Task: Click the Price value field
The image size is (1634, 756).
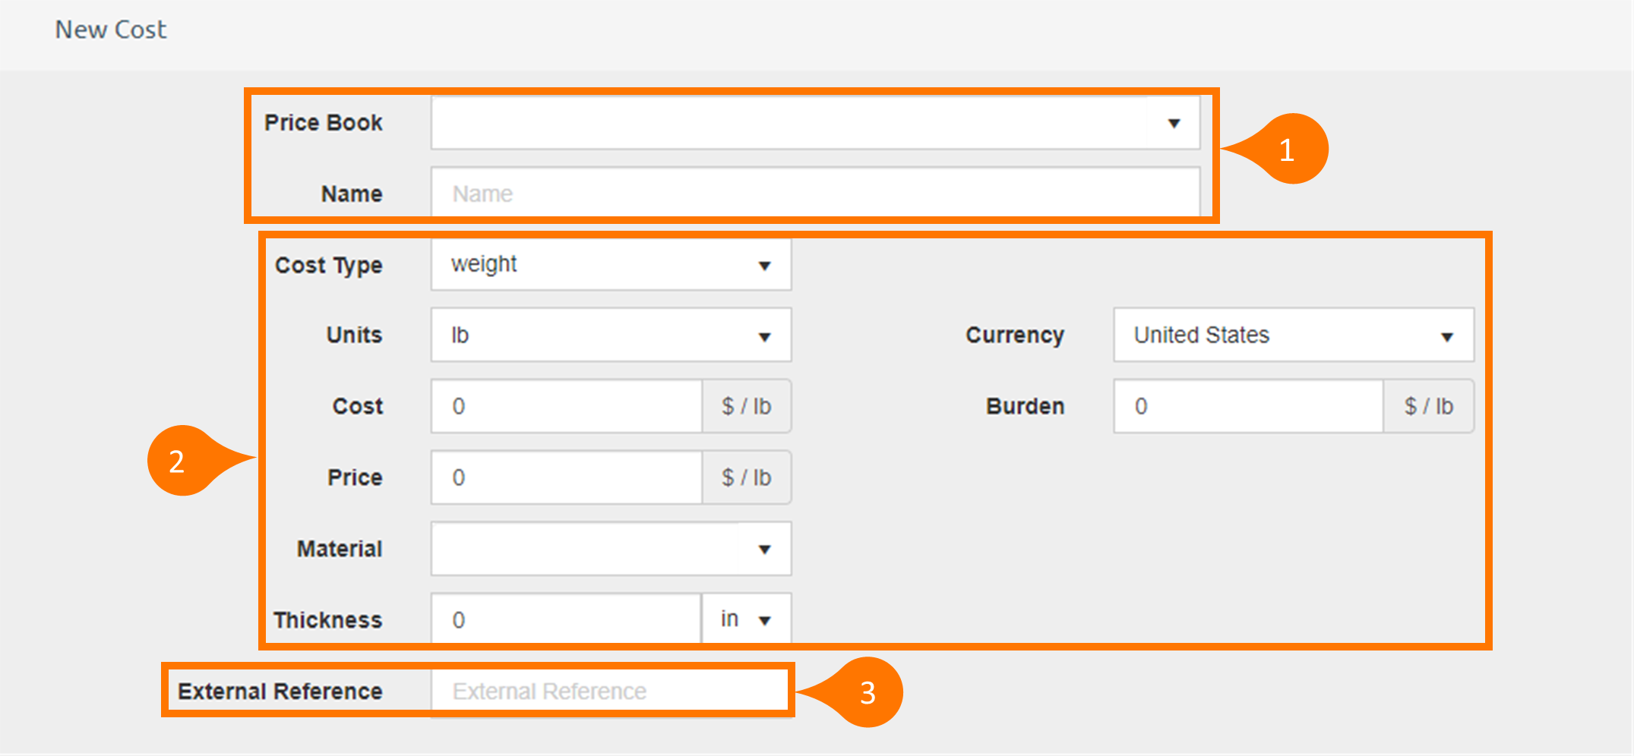Action: point(567,478)
